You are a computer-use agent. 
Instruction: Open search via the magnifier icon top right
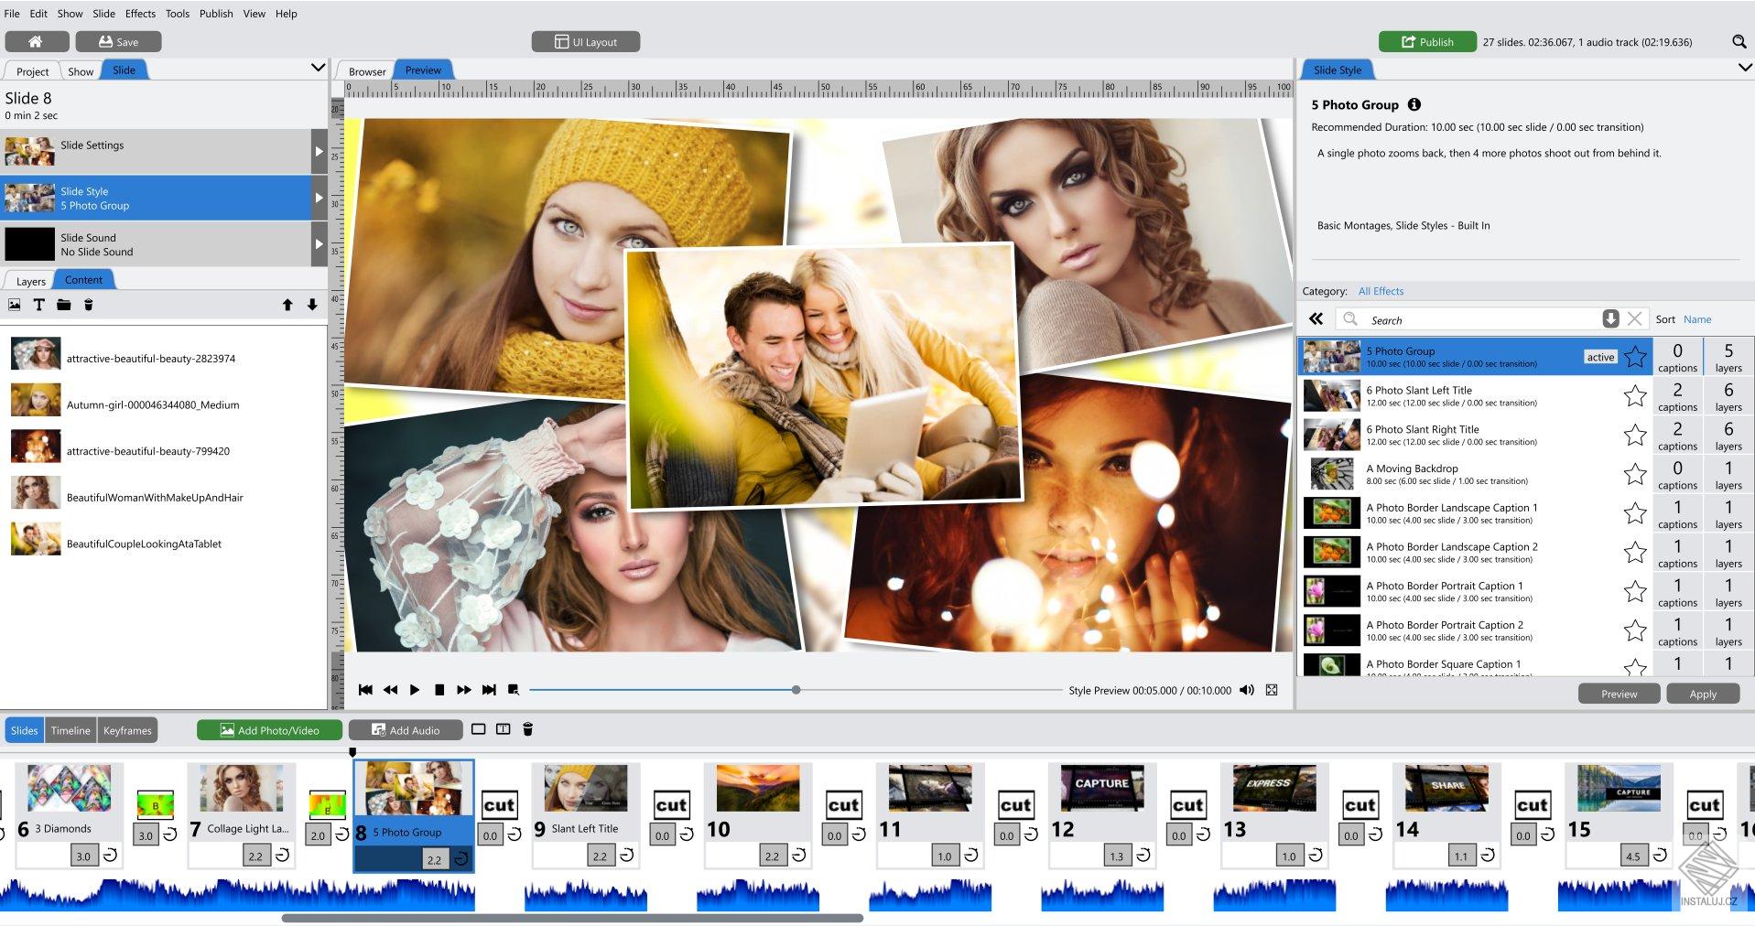coord(1737,41)
